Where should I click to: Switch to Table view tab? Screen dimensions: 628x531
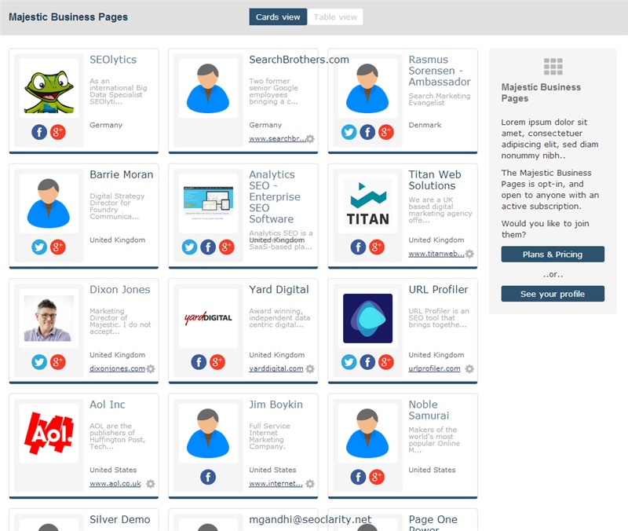(335, 16)
